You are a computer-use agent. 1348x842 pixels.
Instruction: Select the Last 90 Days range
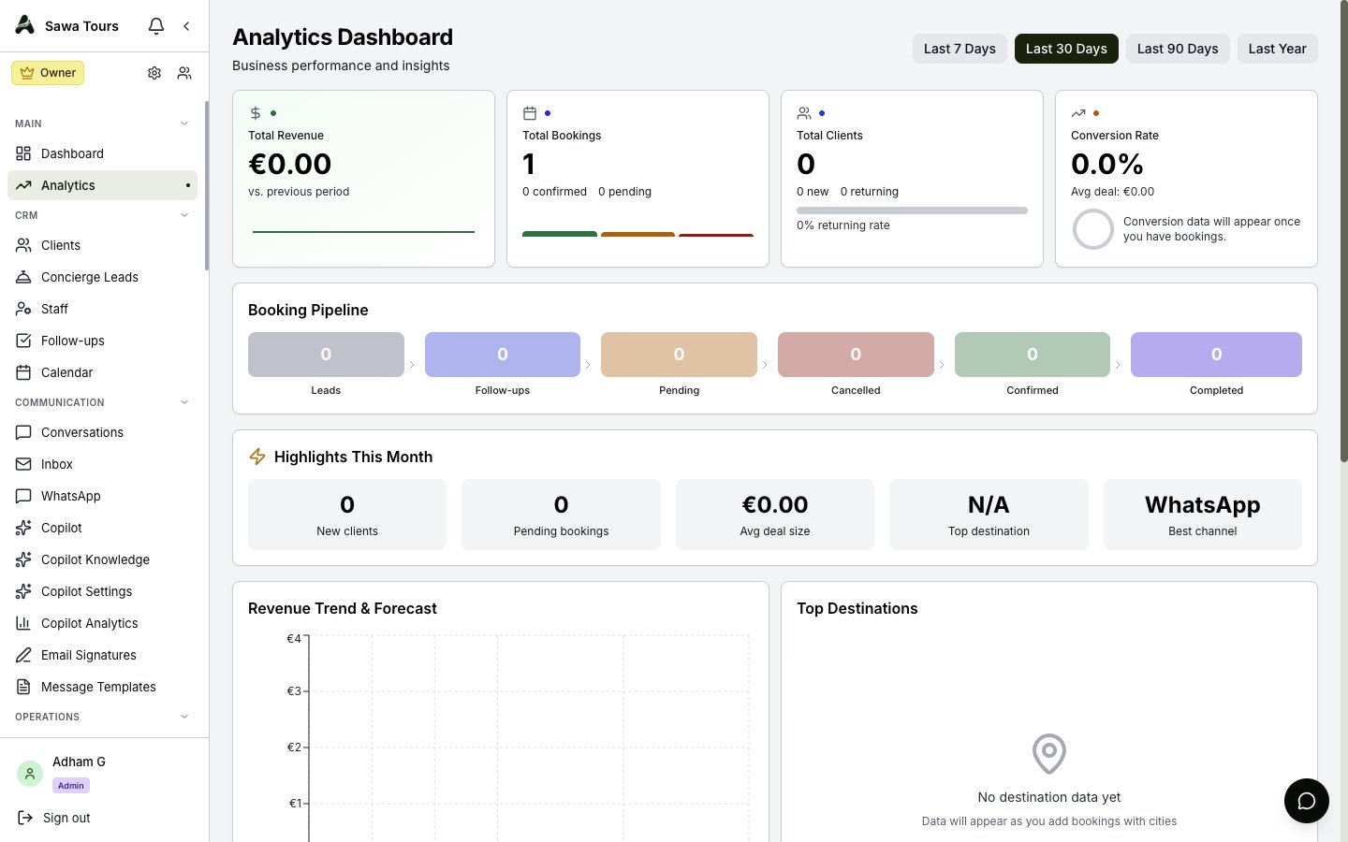pos(1178,49)
